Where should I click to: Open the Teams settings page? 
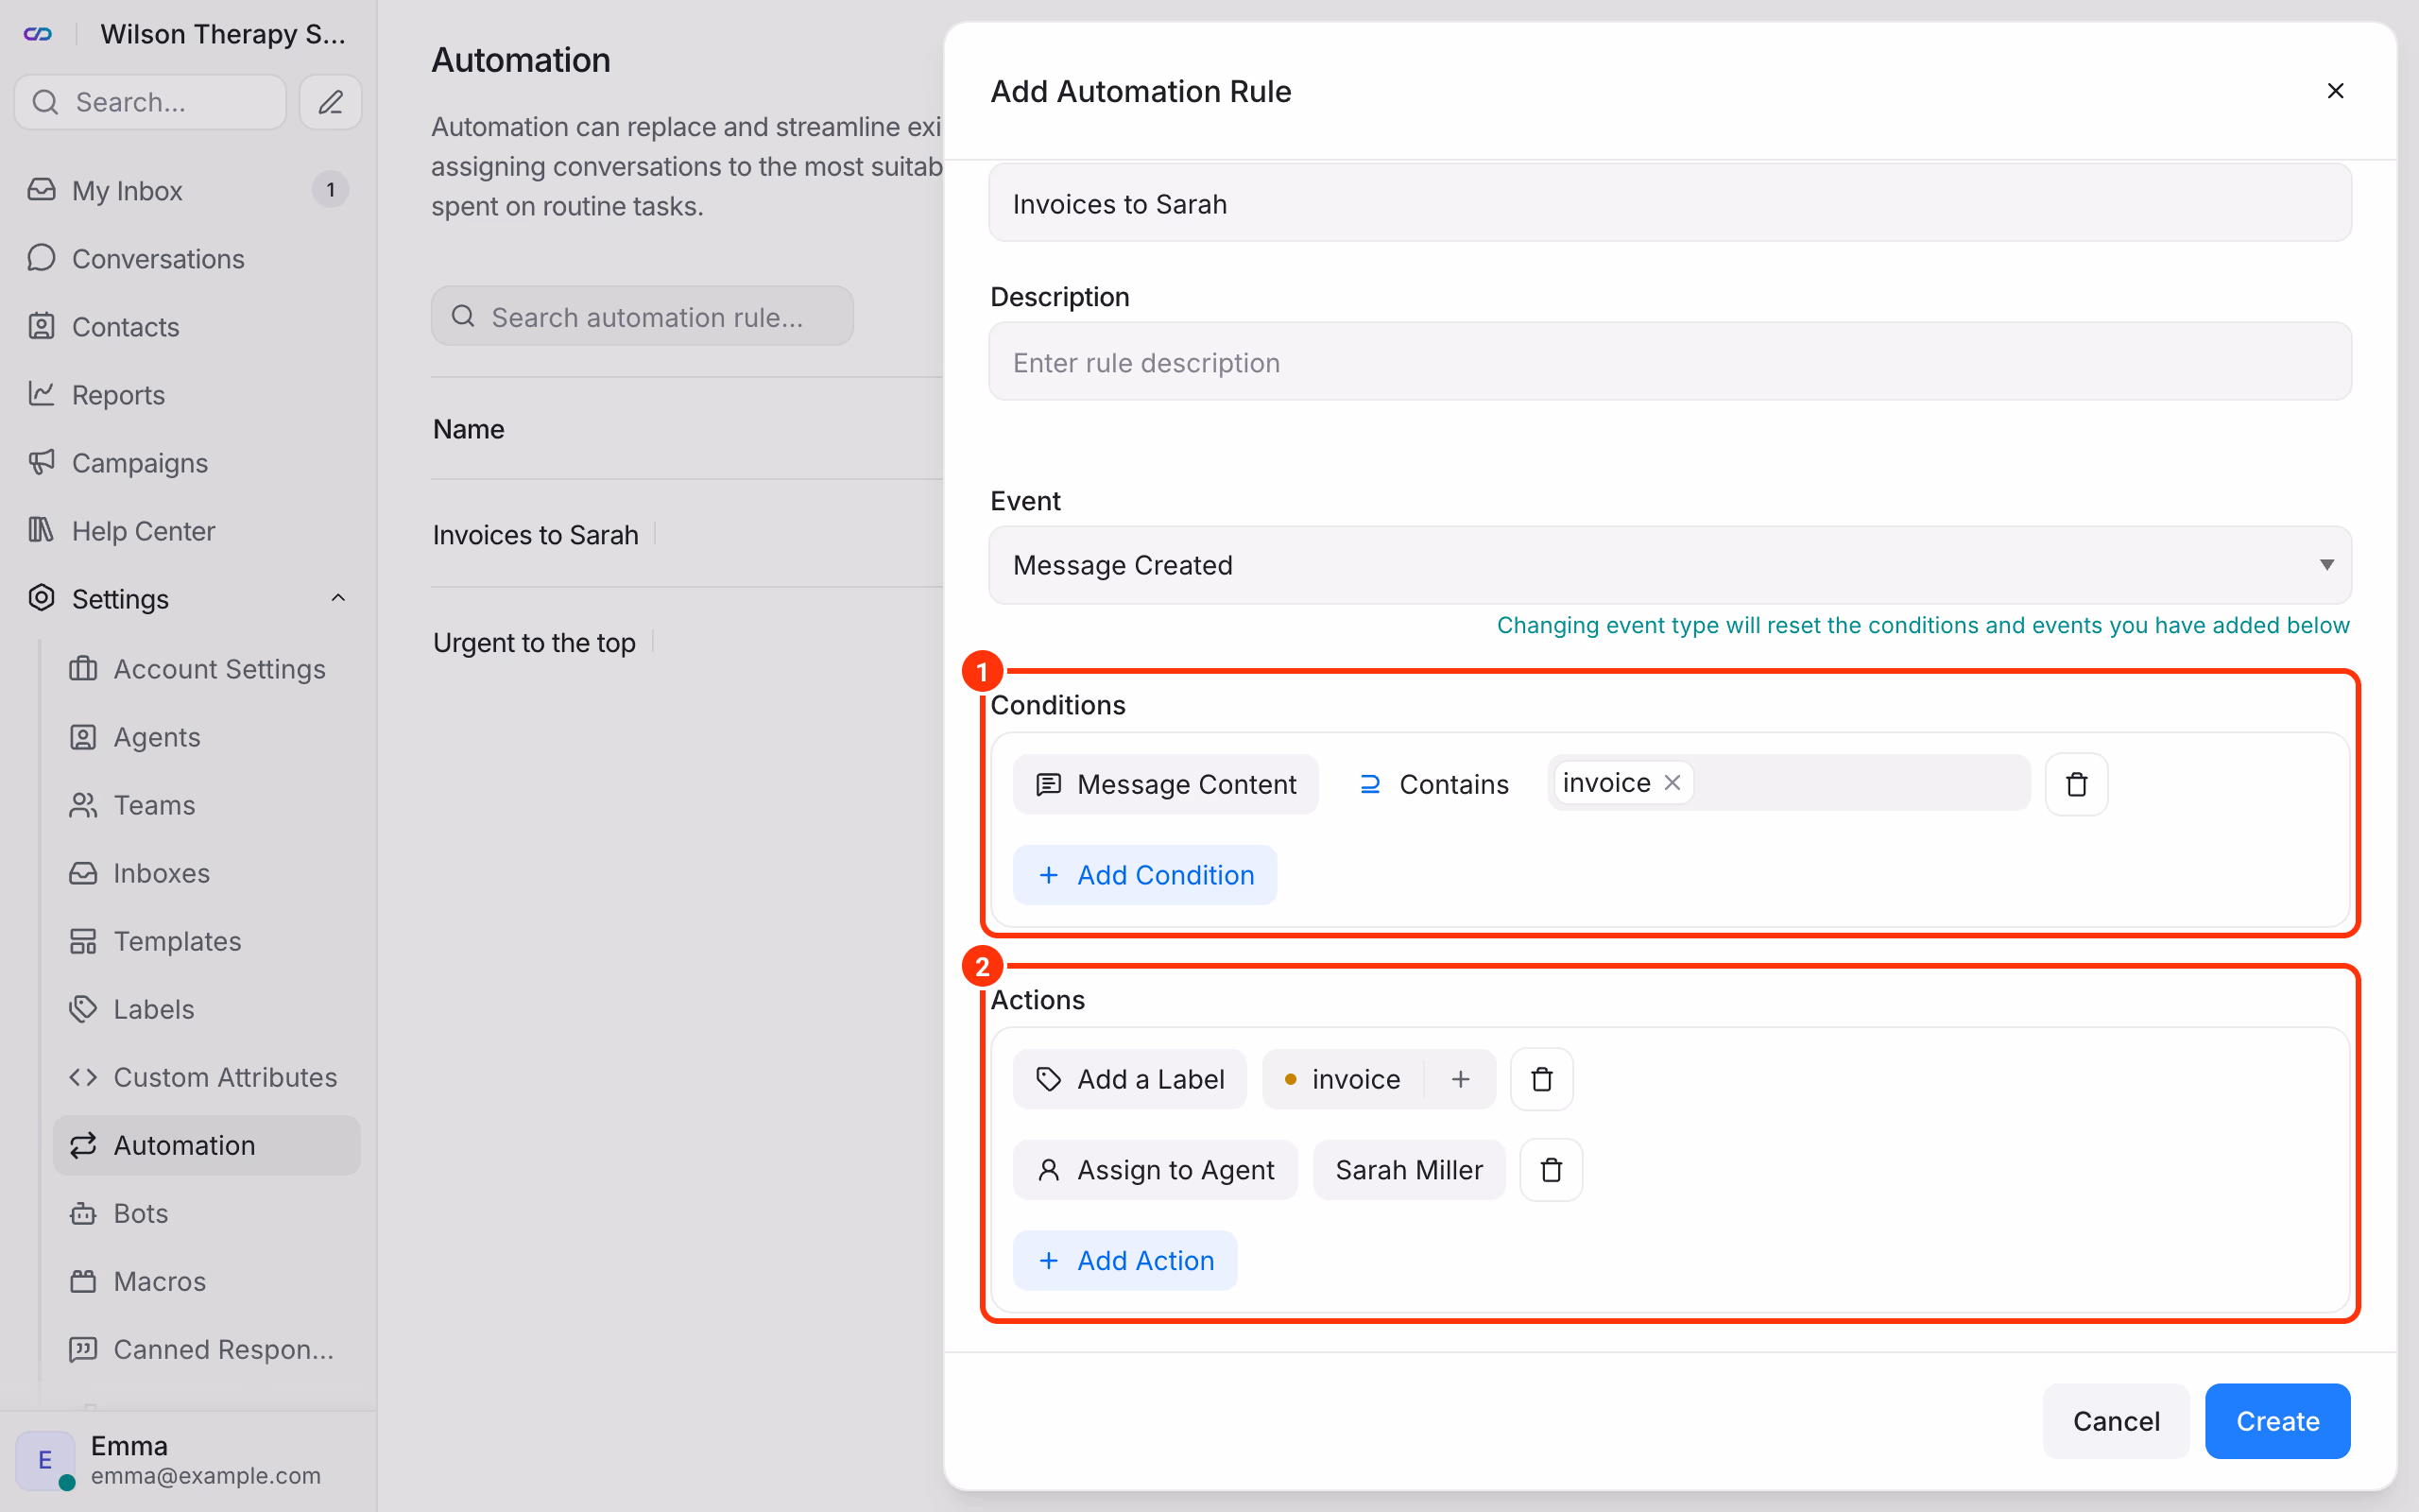207,804
